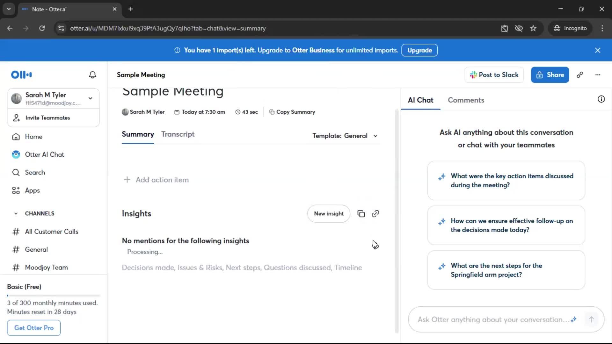View site information icon in address bar
Image resolution: width=612 pixels, height=344 pixels.
click(61, 28)
